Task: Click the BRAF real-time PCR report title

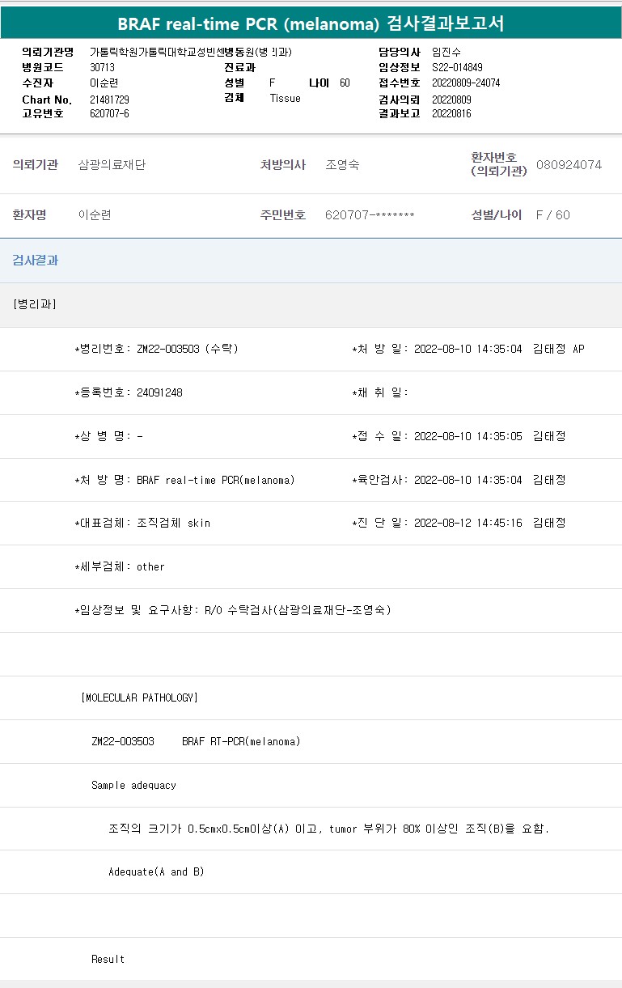Action: [311, 23]
